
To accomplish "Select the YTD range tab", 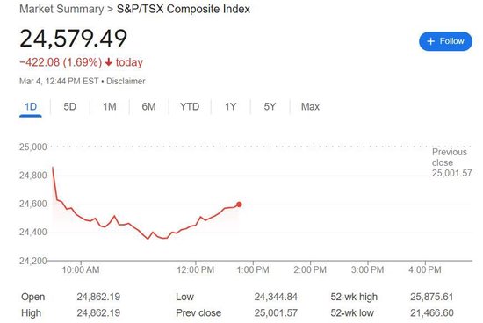I will click(x=190, y=107).
